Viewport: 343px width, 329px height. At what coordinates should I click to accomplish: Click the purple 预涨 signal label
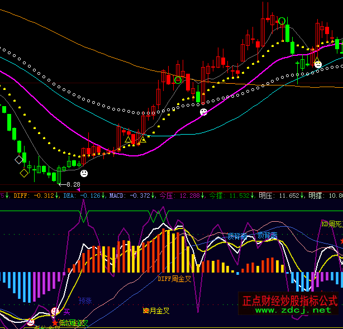click(x=84, y=301)
